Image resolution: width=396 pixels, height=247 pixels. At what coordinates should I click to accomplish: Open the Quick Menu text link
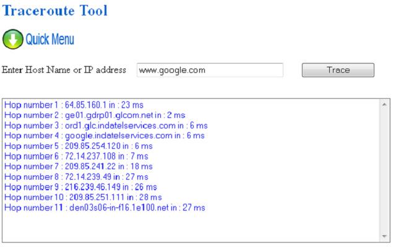(x=49, y=40)
